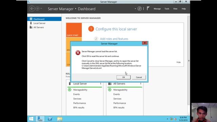Click the Local Server icon in sidebar
The image size is (217, 122).
(x=31, y=23)
